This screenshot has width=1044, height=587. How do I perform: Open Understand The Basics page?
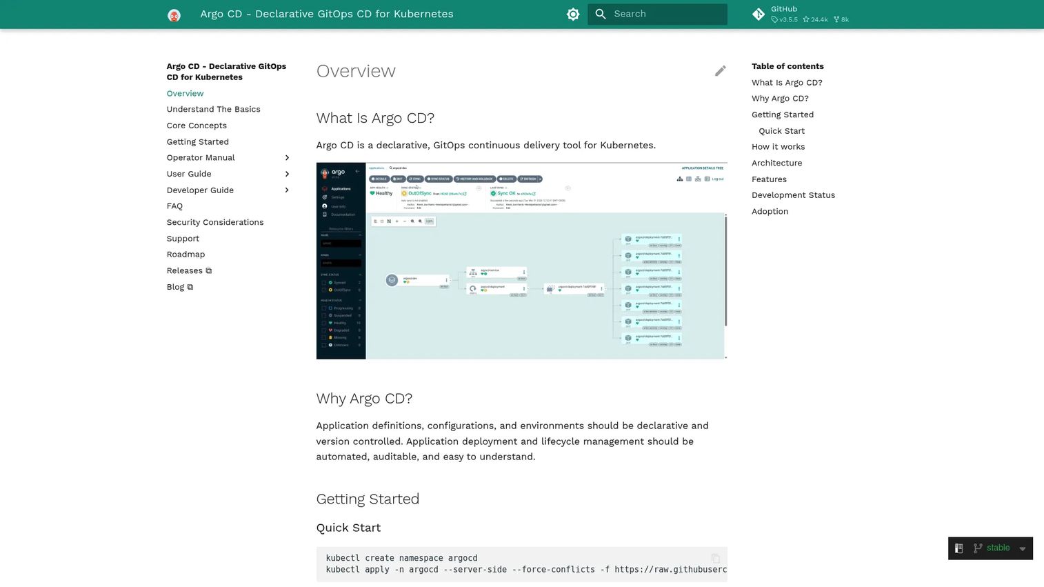coord(214,110)
